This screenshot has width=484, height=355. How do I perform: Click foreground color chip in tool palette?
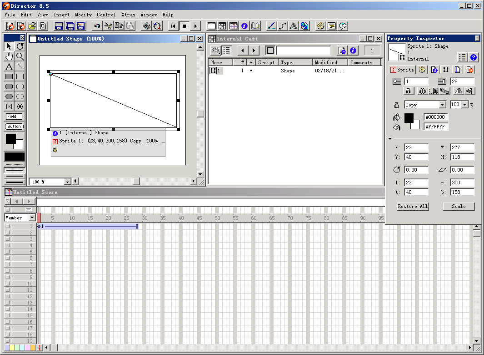[x=10, y=138]
